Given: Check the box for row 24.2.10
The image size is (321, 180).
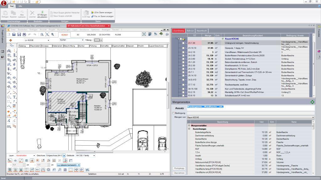Looking at the screenshot, I should coord(183,52).
